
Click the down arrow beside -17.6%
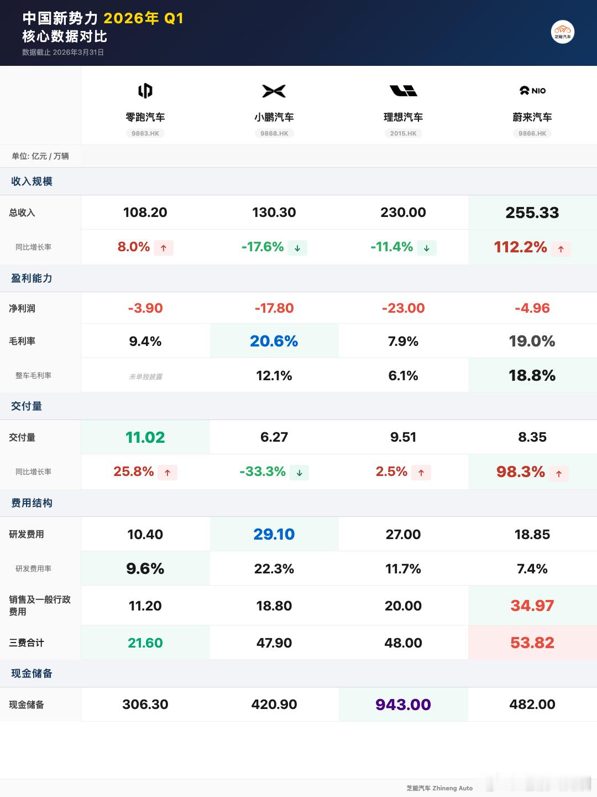(x=297, y=248)
